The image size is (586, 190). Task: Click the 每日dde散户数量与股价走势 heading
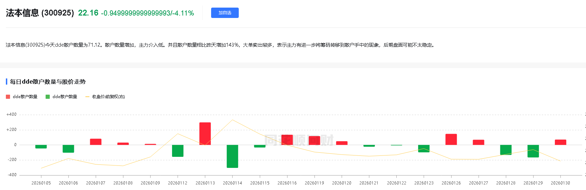click(48, 82)
